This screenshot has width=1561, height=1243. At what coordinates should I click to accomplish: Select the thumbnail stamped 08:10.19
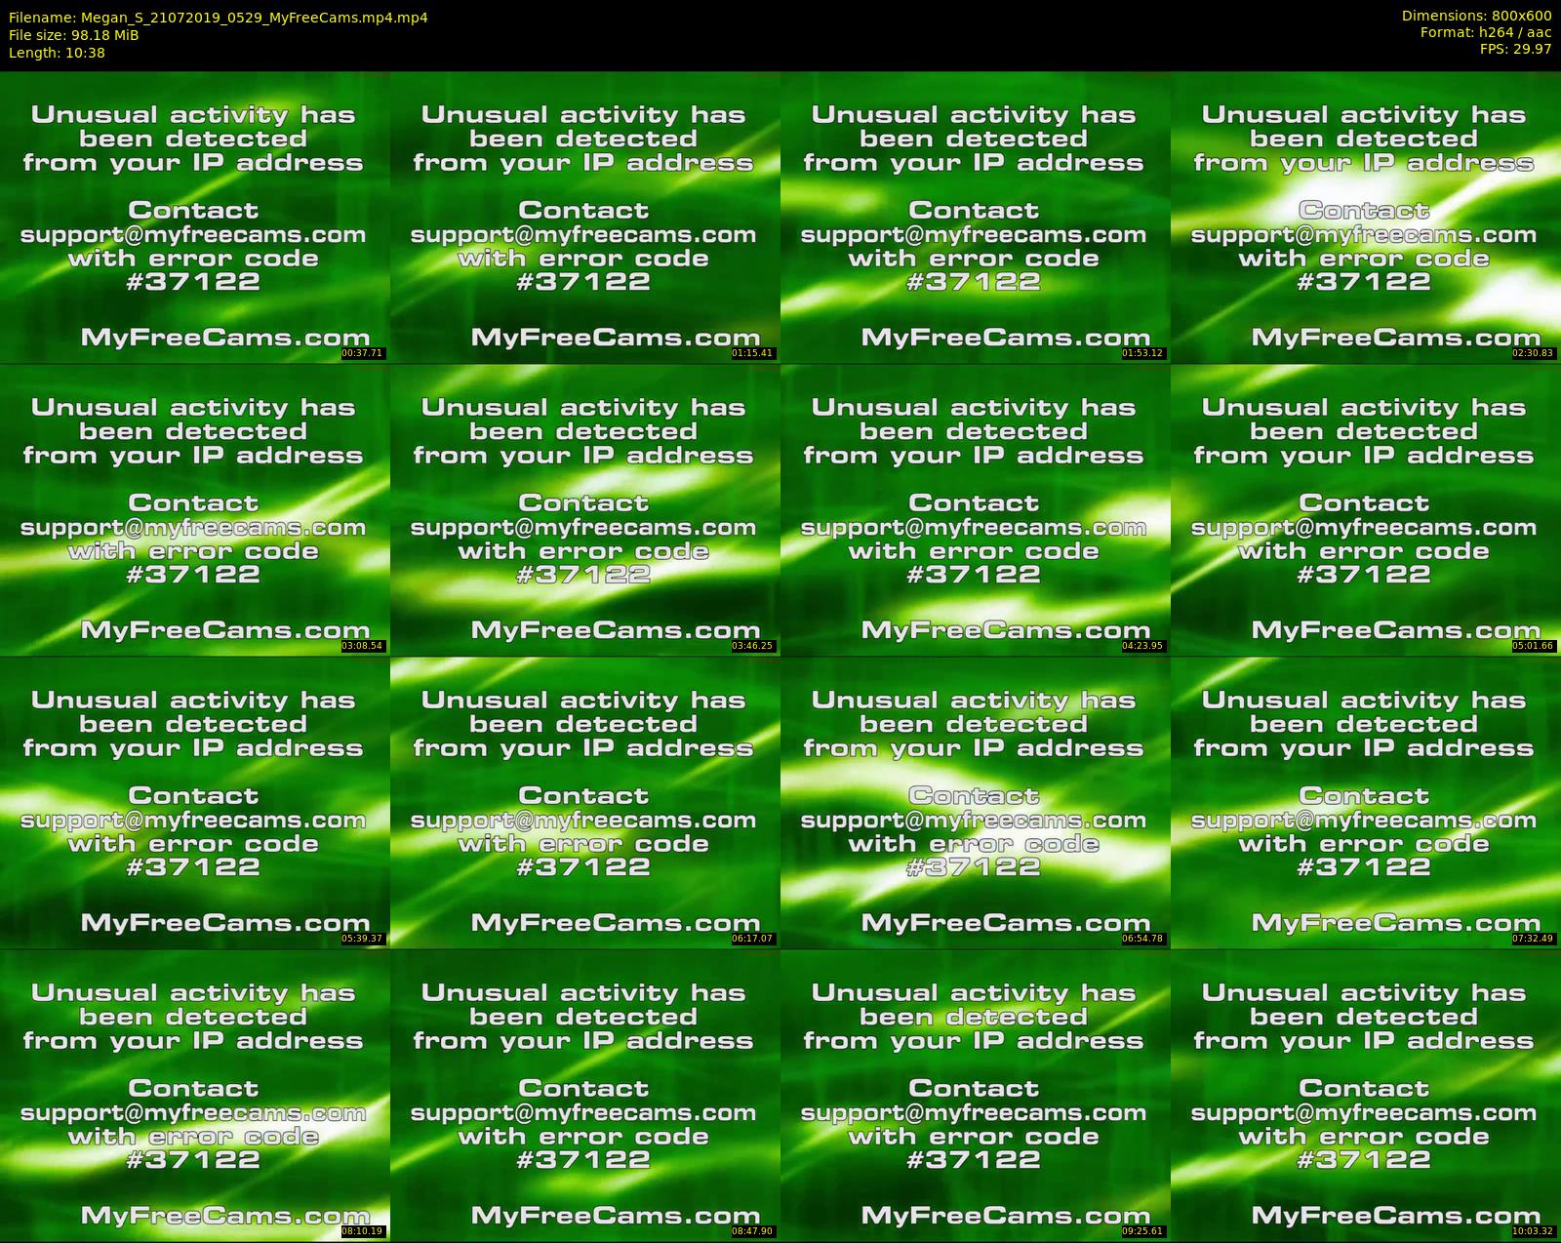point(195,1096)
